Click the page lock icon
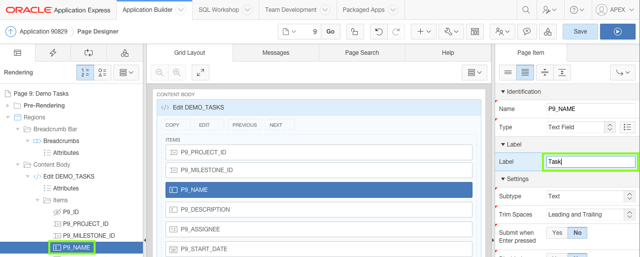 tap(354, 32)
